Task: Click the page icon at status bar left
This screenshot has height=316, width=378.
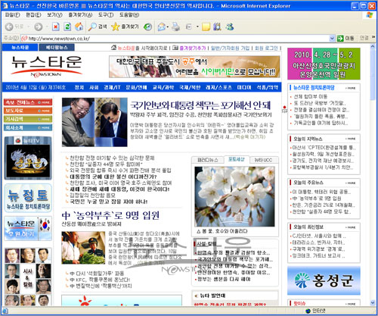Action: (x=5, y=311)
